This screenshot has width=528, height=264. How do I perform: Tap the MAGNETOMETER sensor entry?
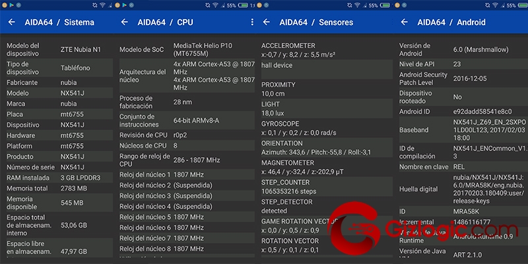pyautogui.click(x=326, y=167)
